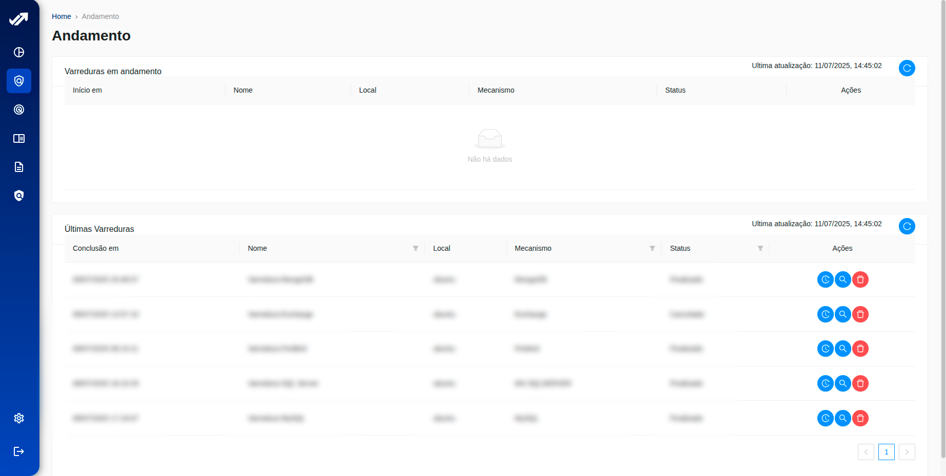Go to Home via breadcrumb
The height and width of the screenshot is (476, 946).
pyautogui.click(x=61, y=16)
